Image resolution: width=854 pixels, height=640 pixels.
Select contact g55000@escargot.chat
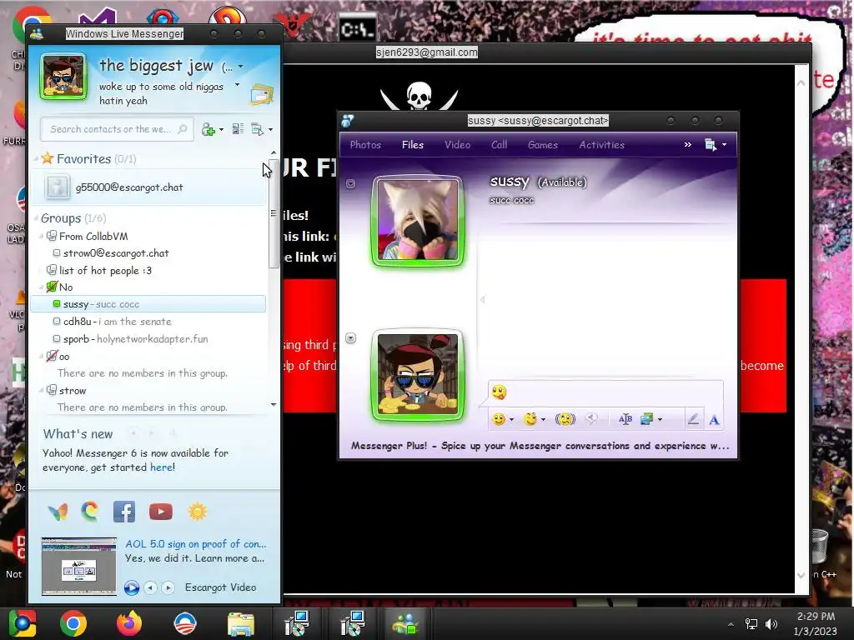point(148,187)
